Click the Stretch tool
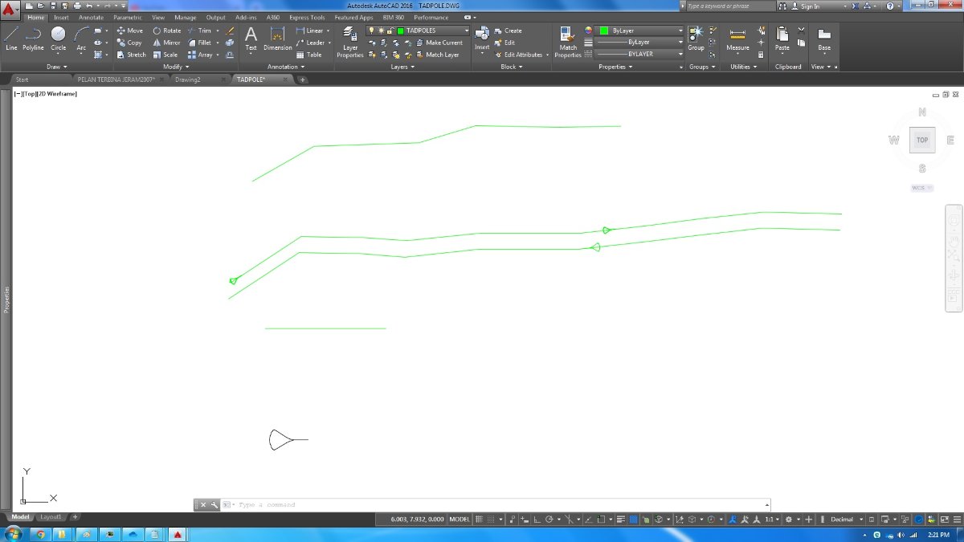Viewport: 964px width, 542px height. [131, 55]
